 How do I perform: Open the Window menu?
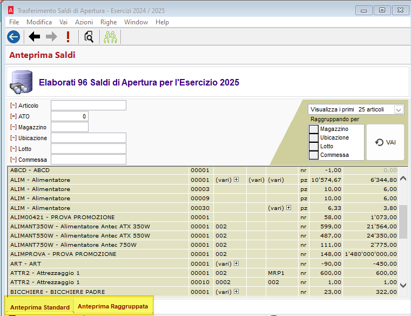point(136,22)
